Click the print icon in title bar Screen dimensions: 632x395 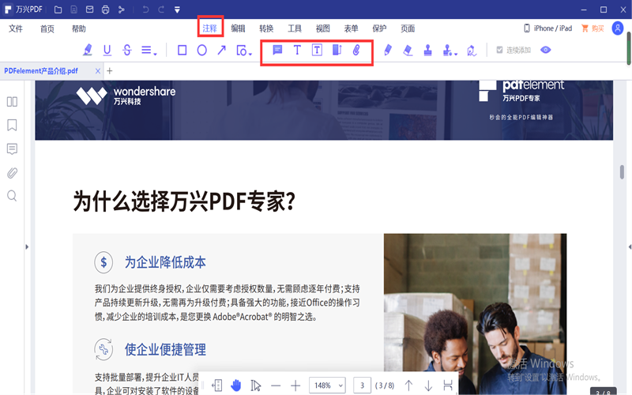[x=105, y=9]
